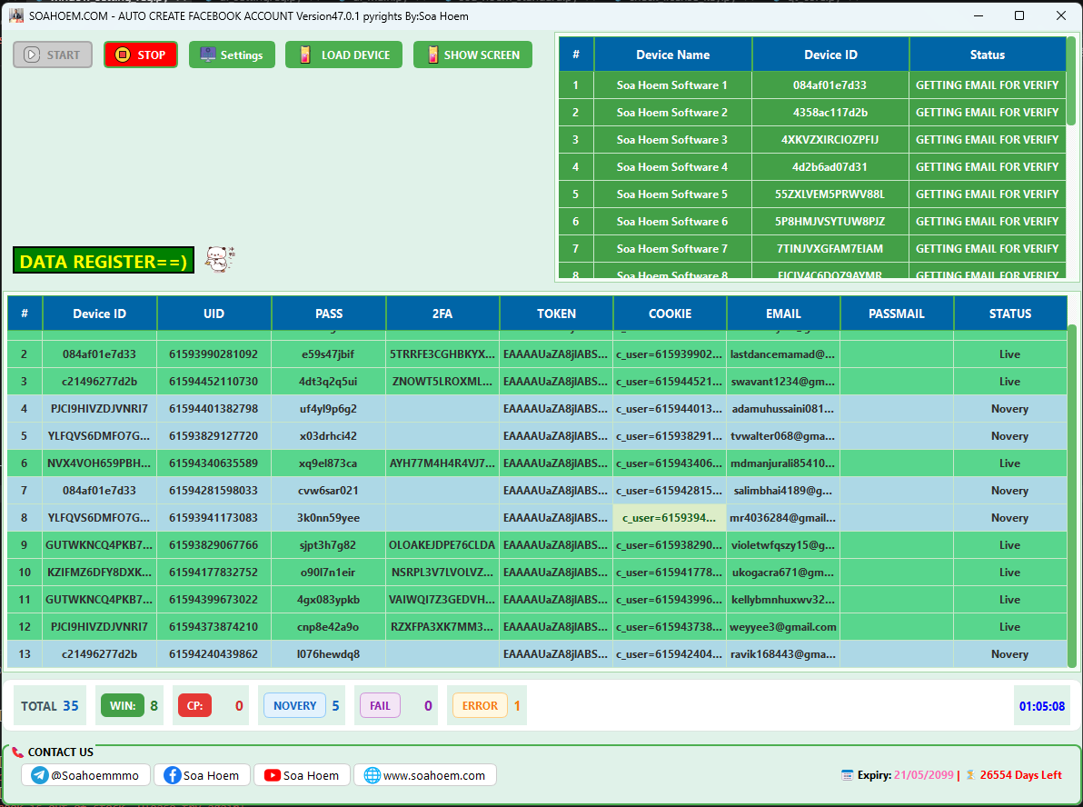The image size is (1083, 807).
Task: Click the green WIN: counter badge
Action: coord(123,705)
